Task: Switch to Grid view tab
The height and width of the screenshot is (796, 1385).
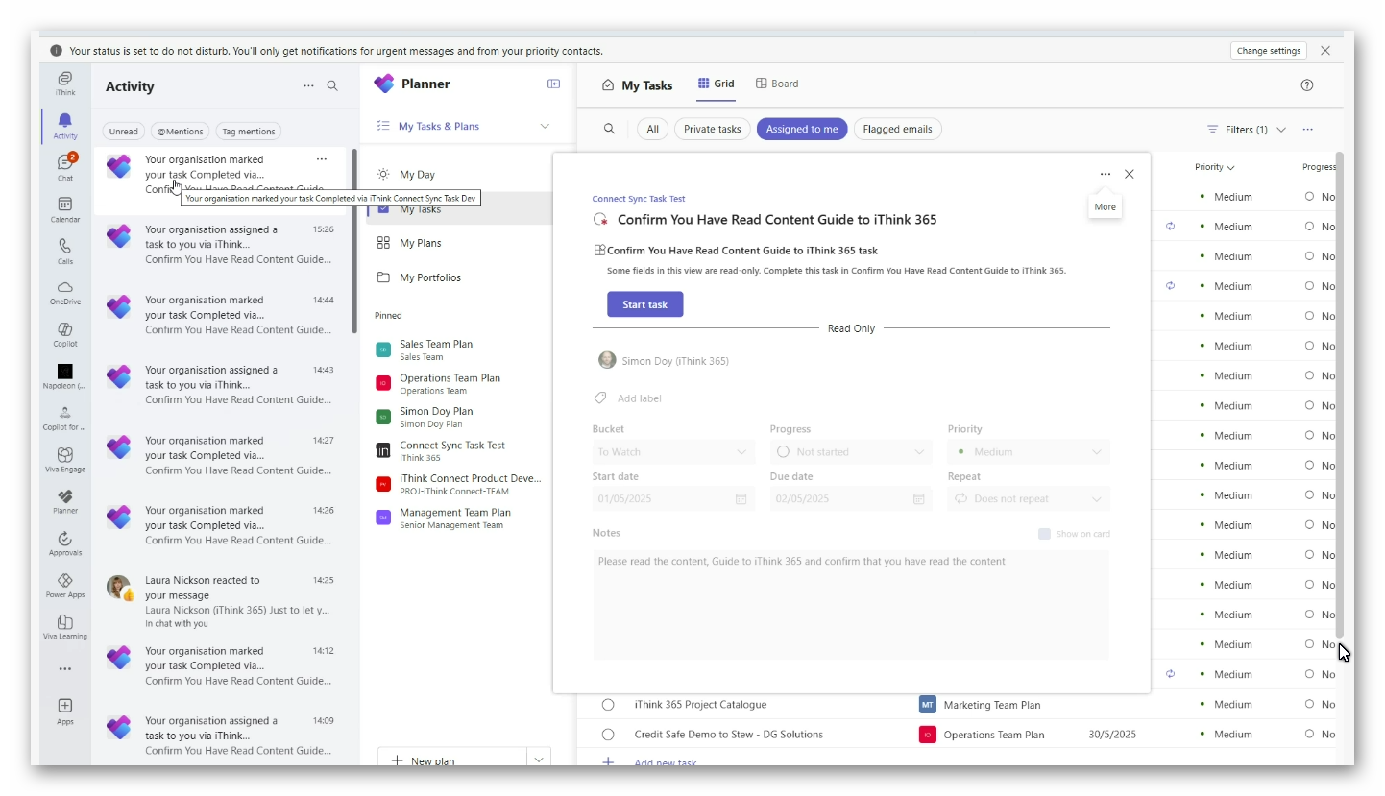Action: click(716, 84)
